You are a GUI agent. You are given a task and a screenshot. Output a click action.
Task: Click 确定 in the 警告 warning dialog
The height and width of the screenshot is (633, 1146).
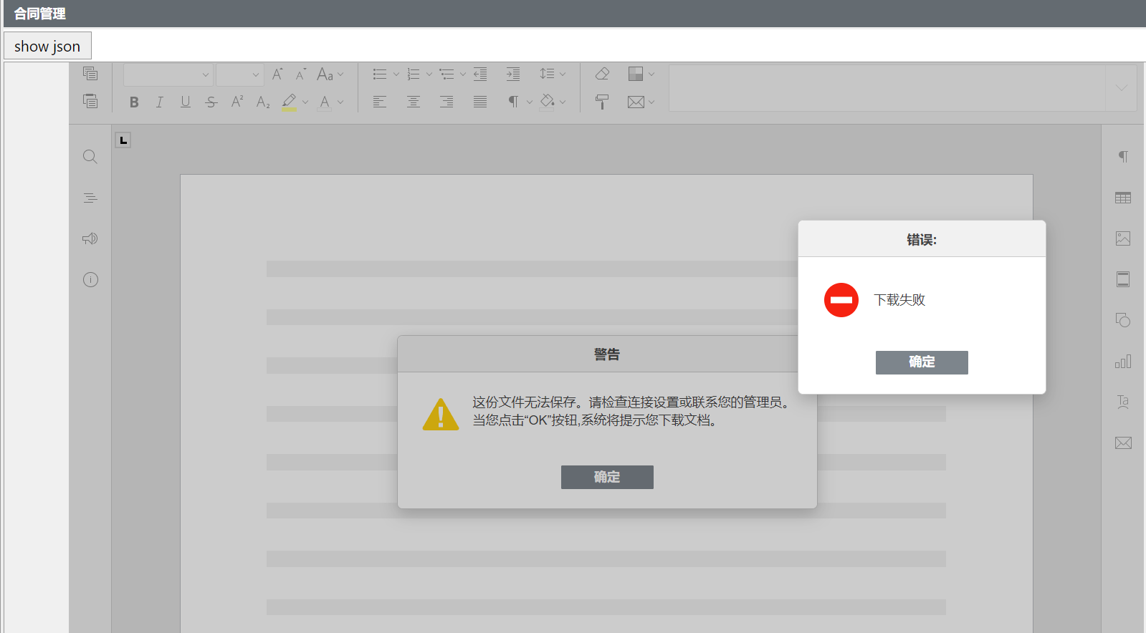[x=607, y=477]
